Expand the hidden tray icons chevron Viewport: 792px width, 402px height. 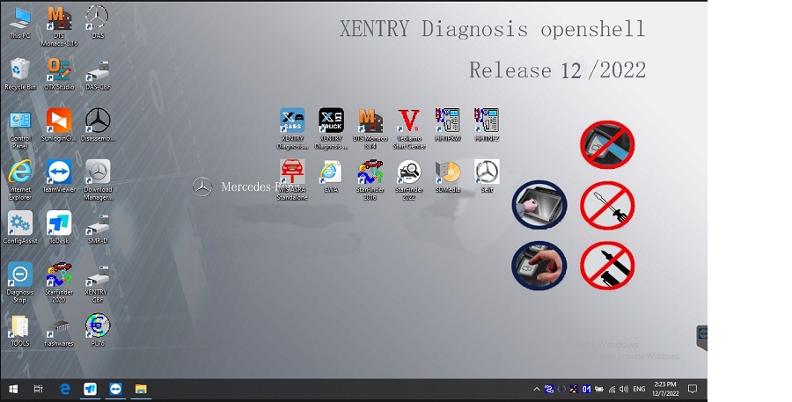click(x=537, y=389)
